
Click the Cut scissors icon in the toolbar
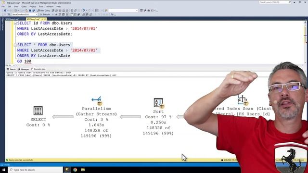click(72, 11)
